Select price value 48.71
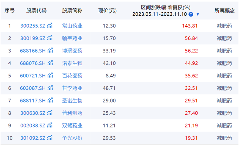This screenshot has width=239, height=145. tap(109, 88)
